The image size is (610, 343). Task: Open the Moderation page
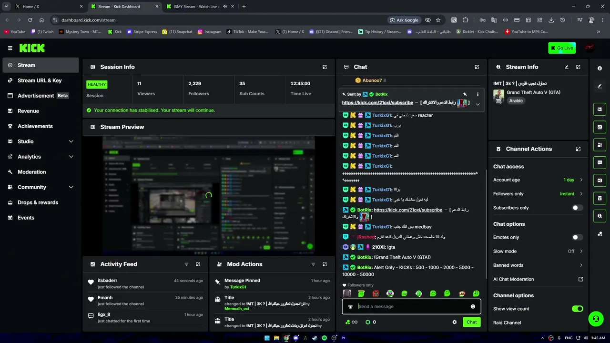41,172
